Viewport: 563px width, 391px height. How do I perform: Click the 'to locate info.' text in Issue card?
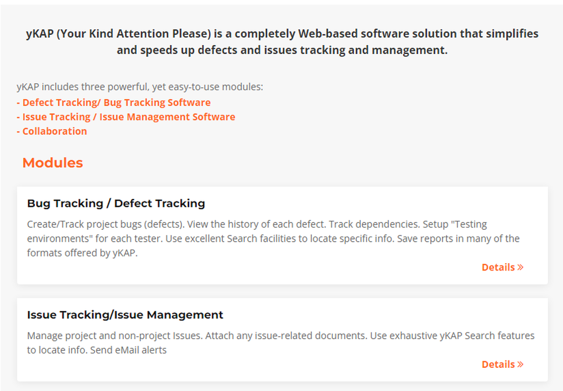[x=57, y=350]
